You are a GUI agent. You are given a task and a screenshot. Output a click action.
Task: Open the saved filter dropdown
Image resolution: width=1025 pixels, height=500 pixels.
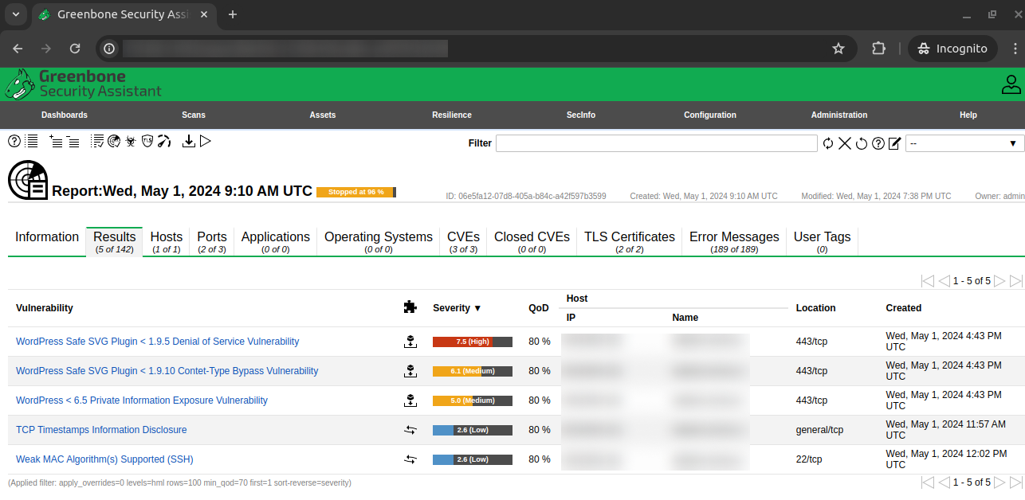964,143
